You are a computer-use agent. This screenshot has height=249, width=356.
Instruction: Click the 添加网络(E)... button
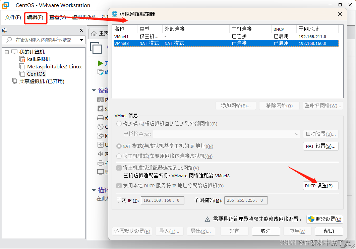pos(236,106)
